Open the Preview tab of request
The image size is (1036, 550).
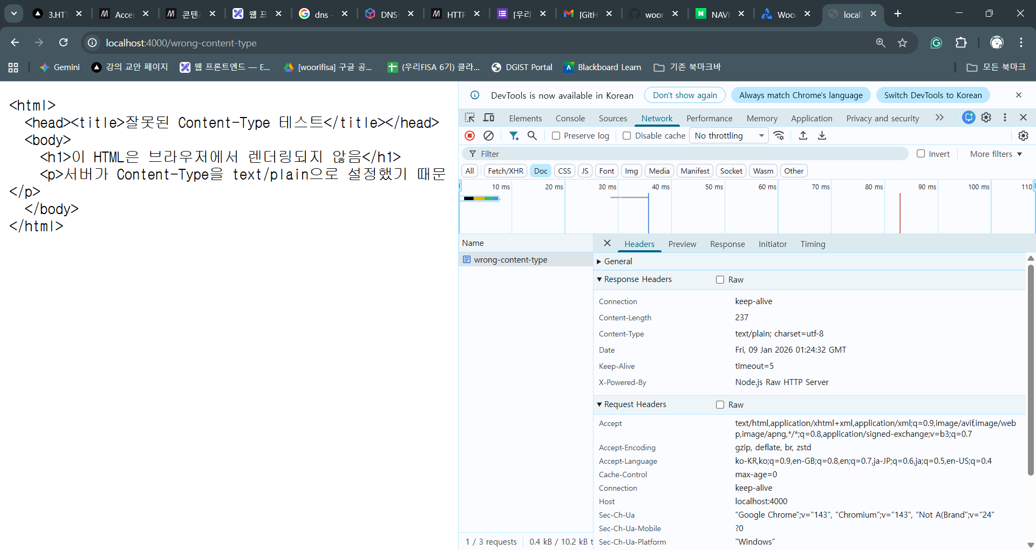(x=682, y=244)
